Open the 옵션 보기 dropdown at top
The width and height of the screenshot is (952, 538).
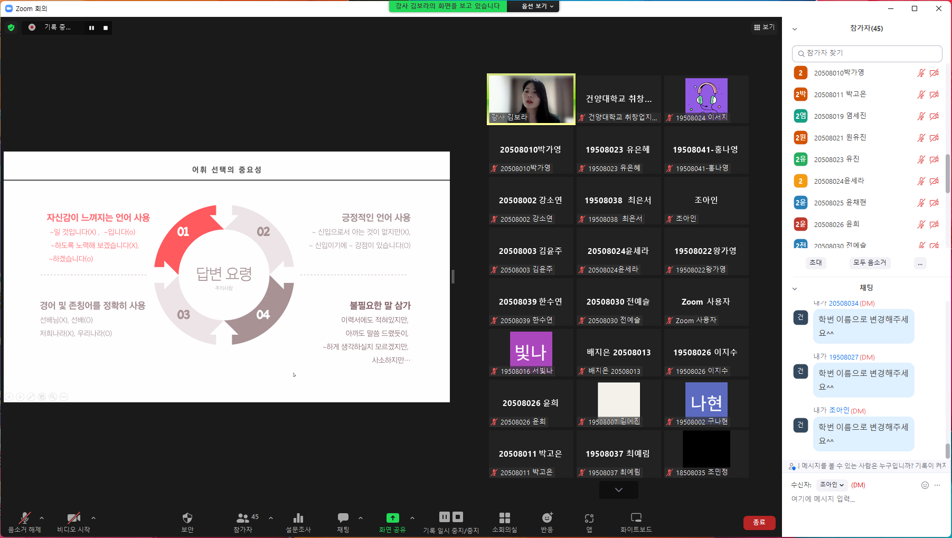[537, 6]
